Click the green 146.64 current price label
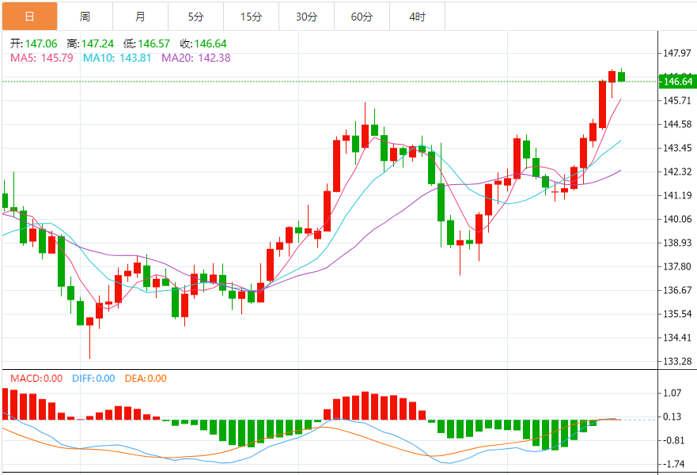697x475 pixels. tap(677, 81)
